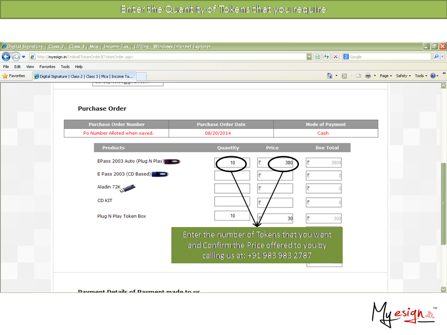Click quantity field for Plug N Play Token Box
The image size is (447, 335).
coord(232,216)
